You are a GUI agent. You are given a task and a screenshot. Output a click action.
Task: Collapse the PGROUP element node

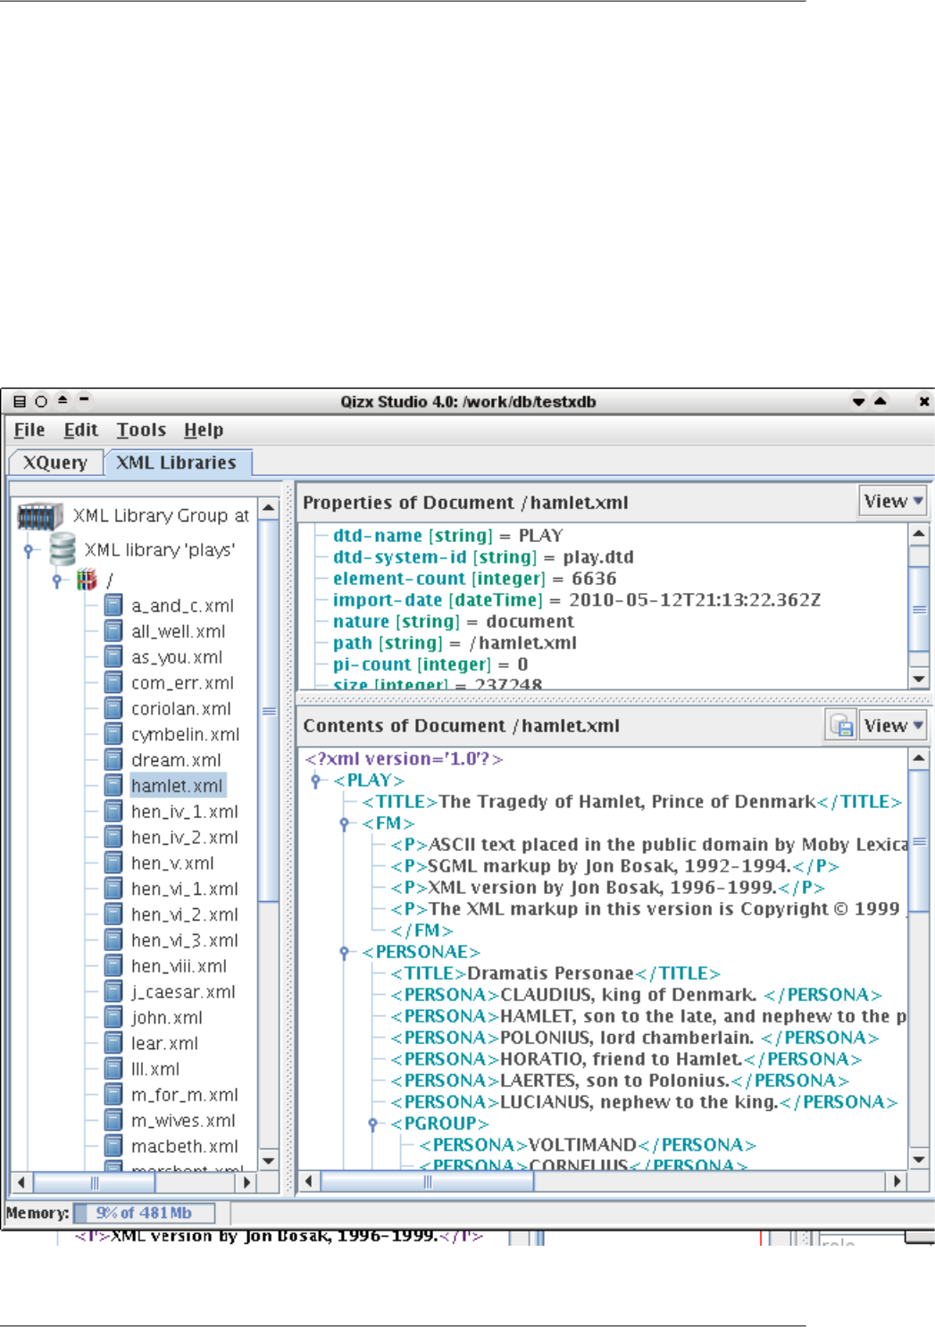(x=372, y=1123)
